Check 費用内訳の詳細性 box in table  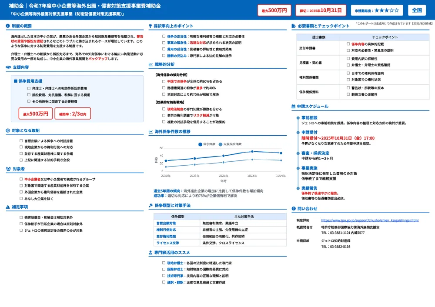(x=348, y=59)
